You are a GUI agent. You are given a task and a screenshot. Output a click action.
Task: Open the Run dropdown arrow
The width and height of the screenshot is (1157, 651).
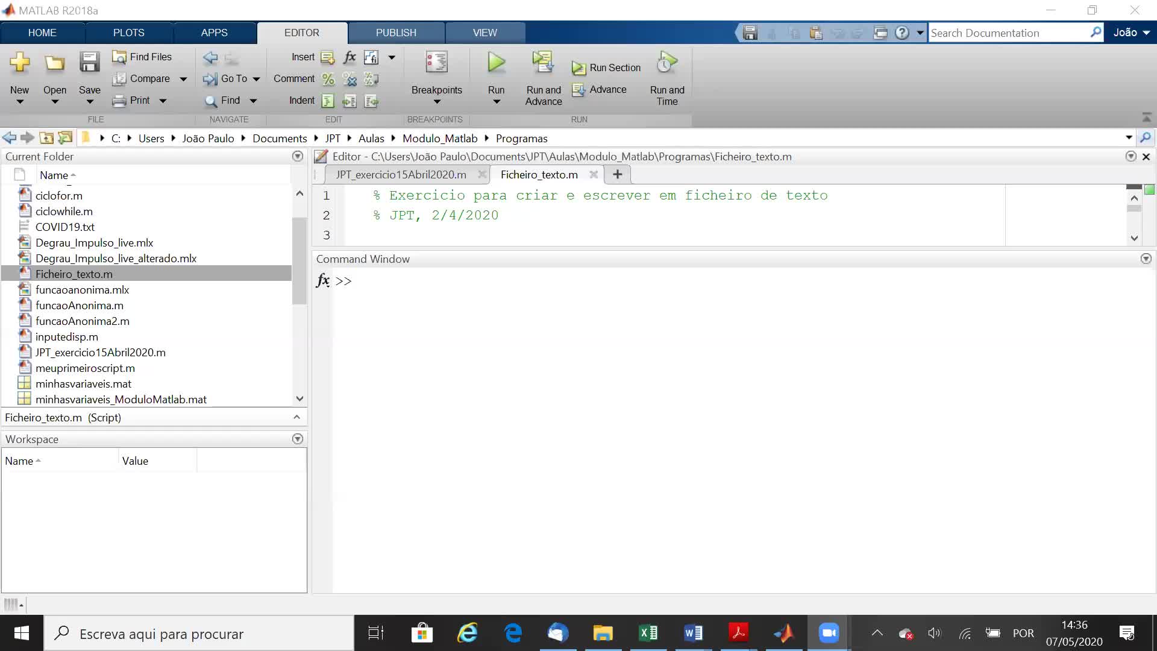click(x=497, y=102)
